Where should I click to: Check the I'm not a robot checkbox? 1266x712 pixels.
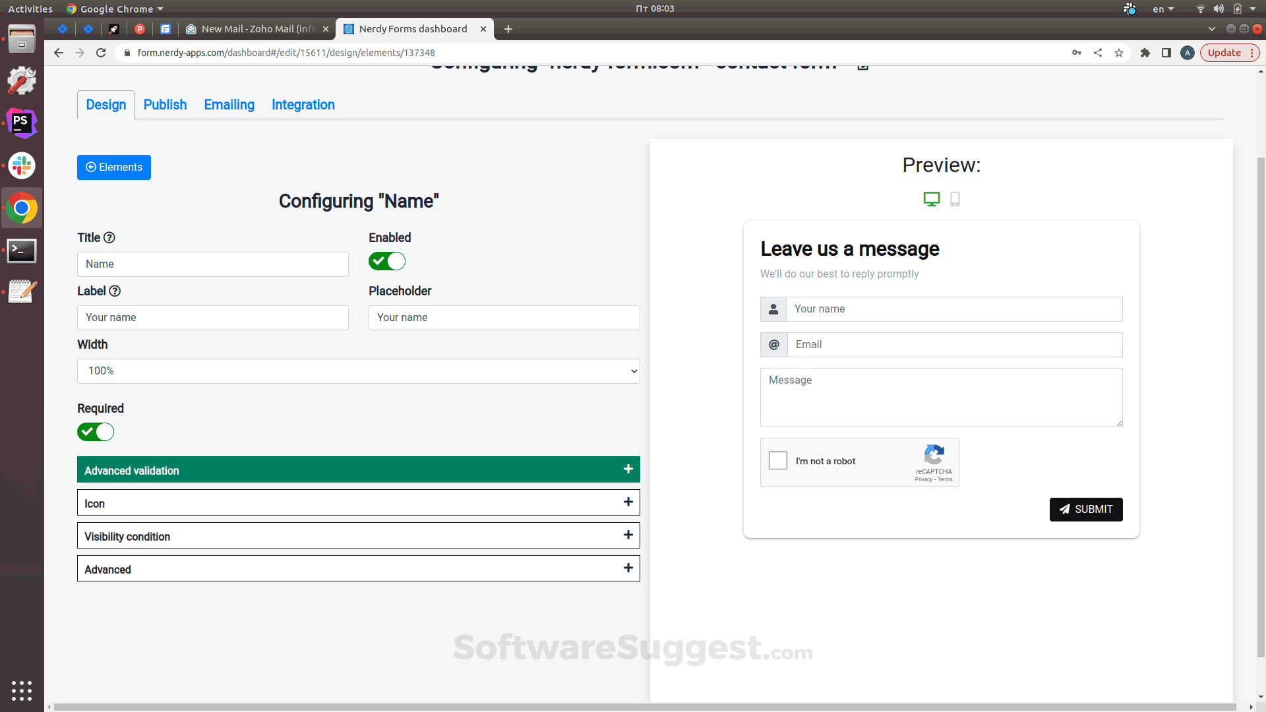click(778, 461)
